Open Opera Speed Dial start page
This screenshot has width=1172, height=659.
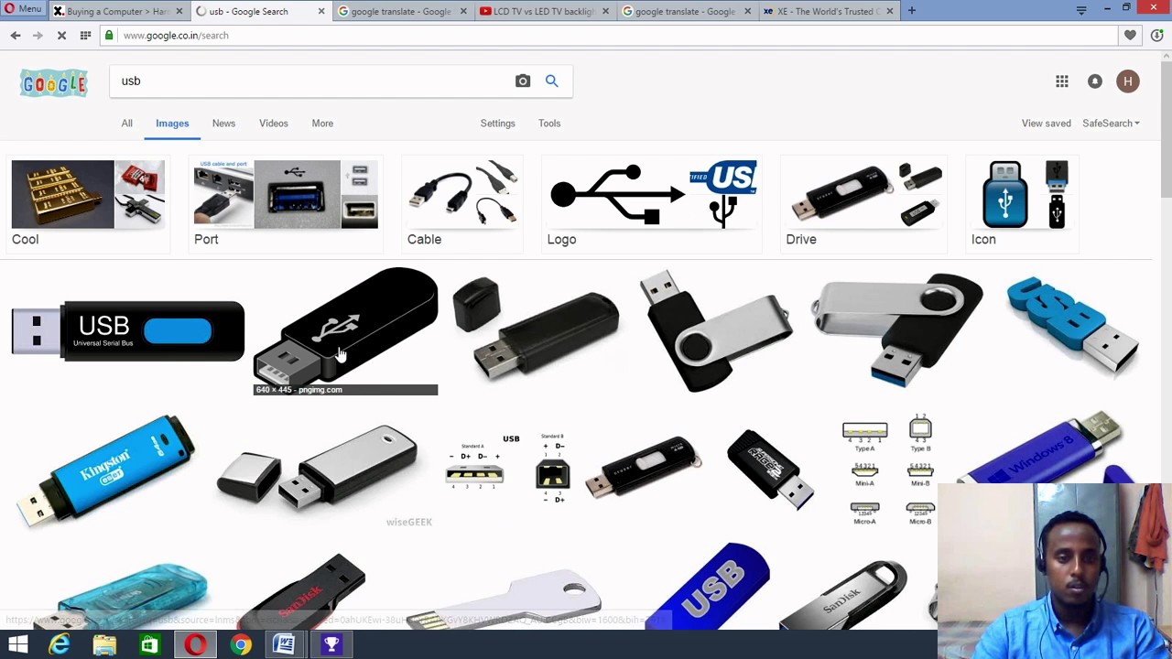pyautogui.click(x=85, y=35)
